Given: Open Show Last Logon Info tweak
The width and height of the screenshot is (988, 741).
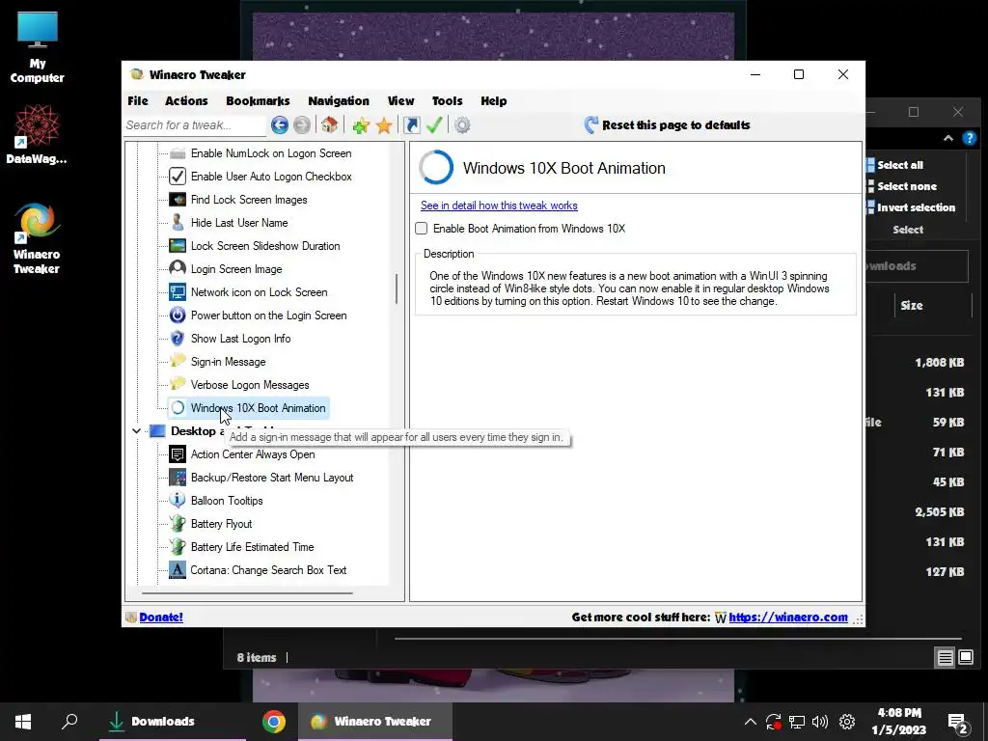Looking at the screenshot, I should [x=240, y=339].
